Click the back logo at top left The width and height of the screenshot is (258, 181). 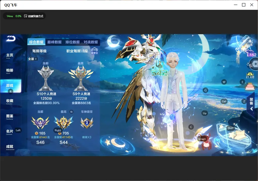[11, 39]
